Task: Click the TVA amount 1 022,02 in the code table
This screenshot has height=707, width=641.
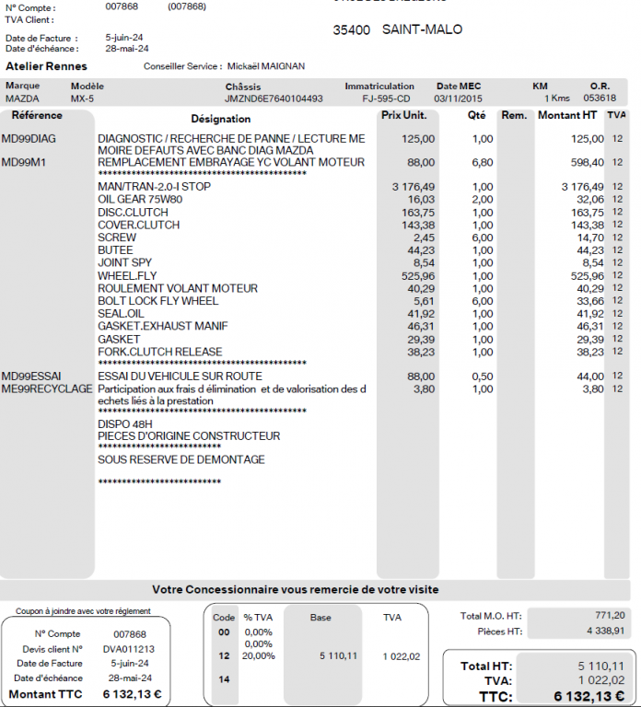Action: [x=402, y=656]
